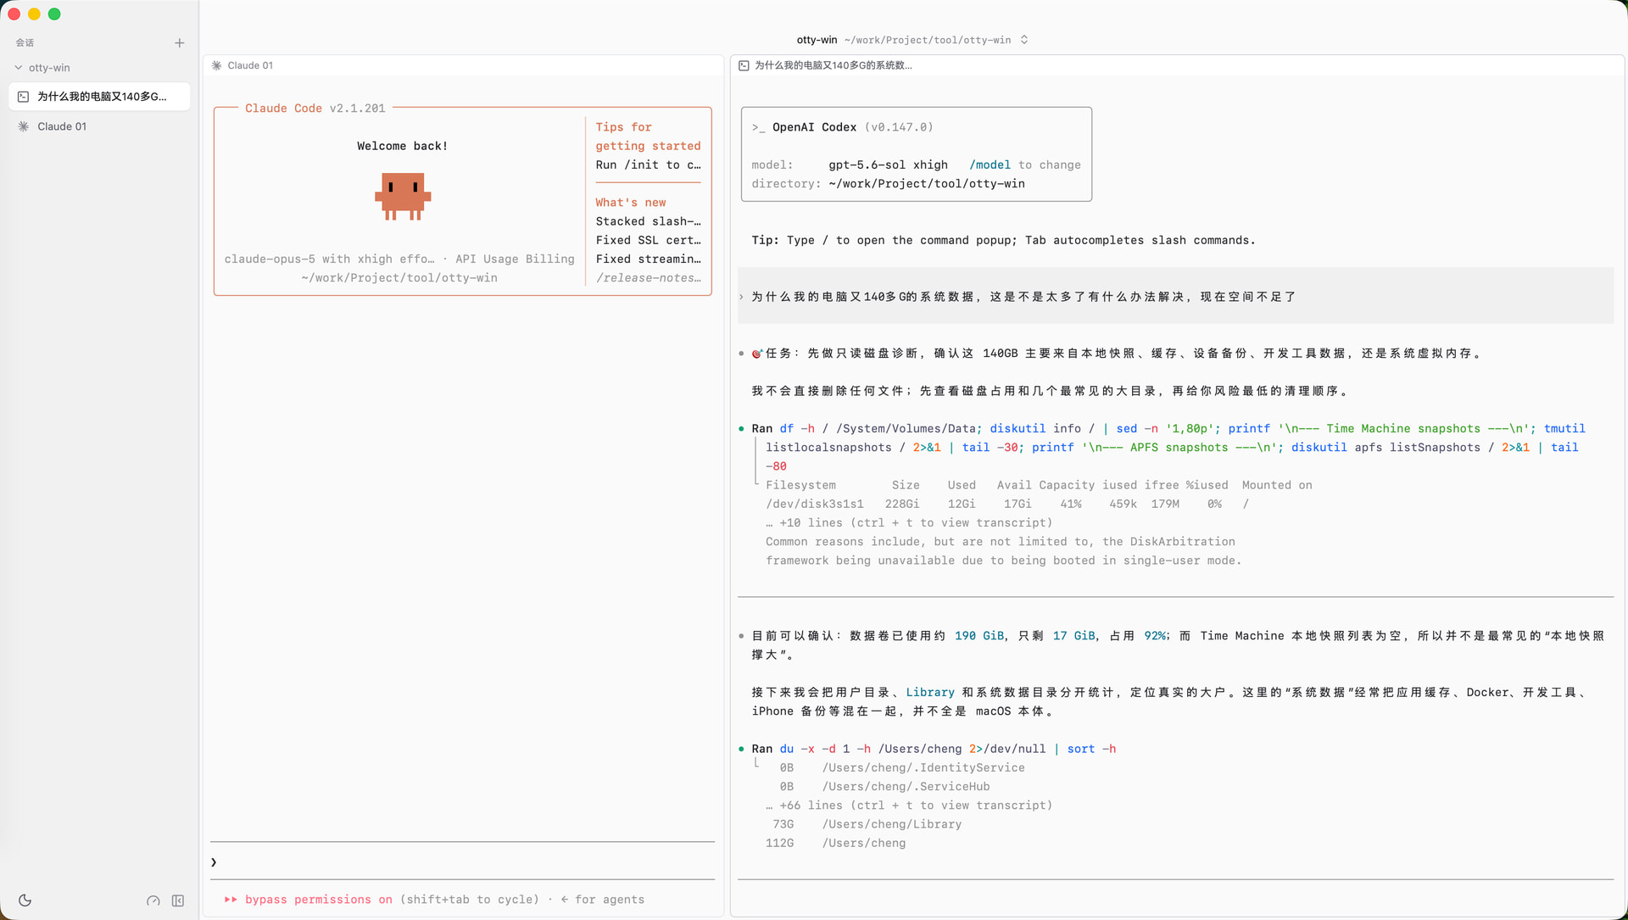Click the 112G /Users/cheng output row
The image size is (1628, 920).
835,844
